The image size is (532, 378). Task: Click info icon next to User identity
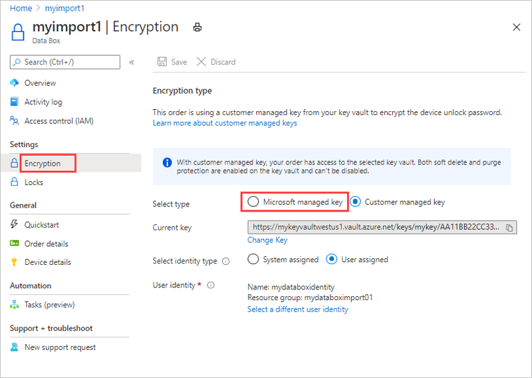click(x=211, y=285)
